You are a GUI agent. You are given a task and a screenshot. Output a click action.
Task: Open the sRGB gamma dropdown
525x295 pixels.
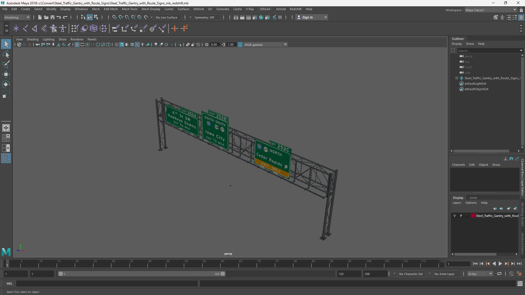pyautogui.click(x=265, y=45)
